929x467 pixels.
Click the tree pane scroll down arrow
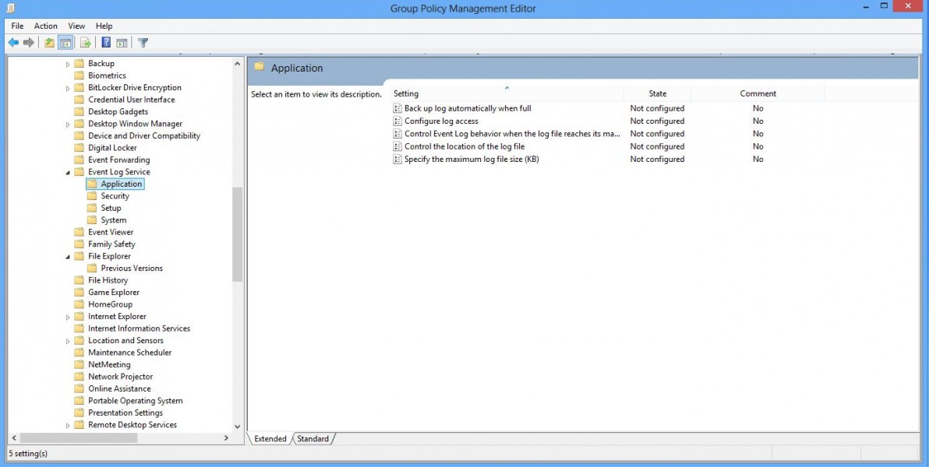click(238, 427)
